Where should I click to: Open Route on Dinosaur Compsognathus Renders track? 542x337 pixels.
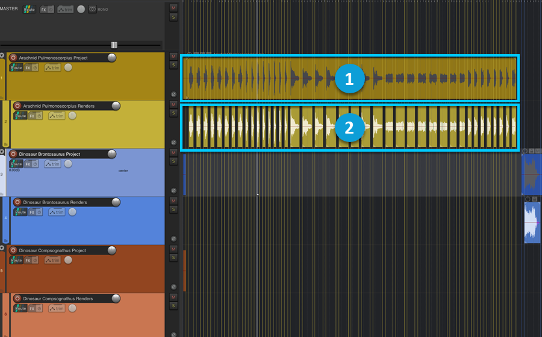[x=20, y=308]
